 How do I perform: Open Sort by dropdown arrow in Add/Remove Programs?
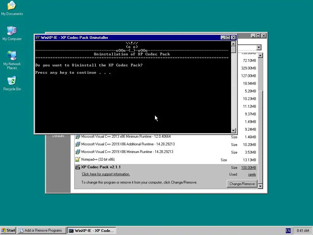pos(259,47)
